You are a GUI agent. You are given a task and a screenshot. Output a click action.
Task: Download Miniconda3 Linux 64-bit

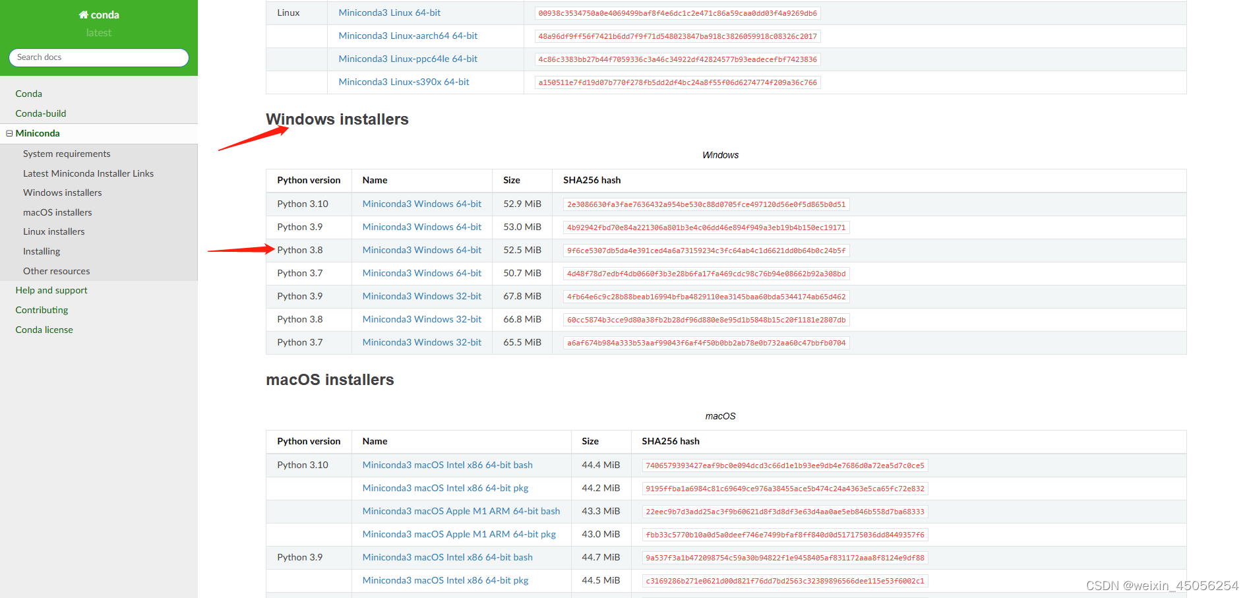click(x=390, y=13)
